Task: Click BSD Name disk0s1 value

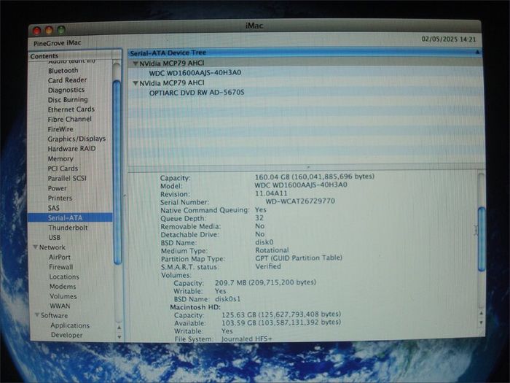Action: pyautogui.click(x=227, y=299)
